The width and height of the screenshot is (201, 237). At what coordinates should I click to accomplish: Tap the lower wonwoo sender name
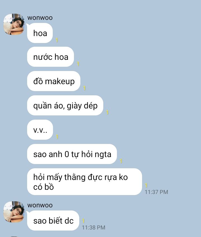click(x=40, y=205)
